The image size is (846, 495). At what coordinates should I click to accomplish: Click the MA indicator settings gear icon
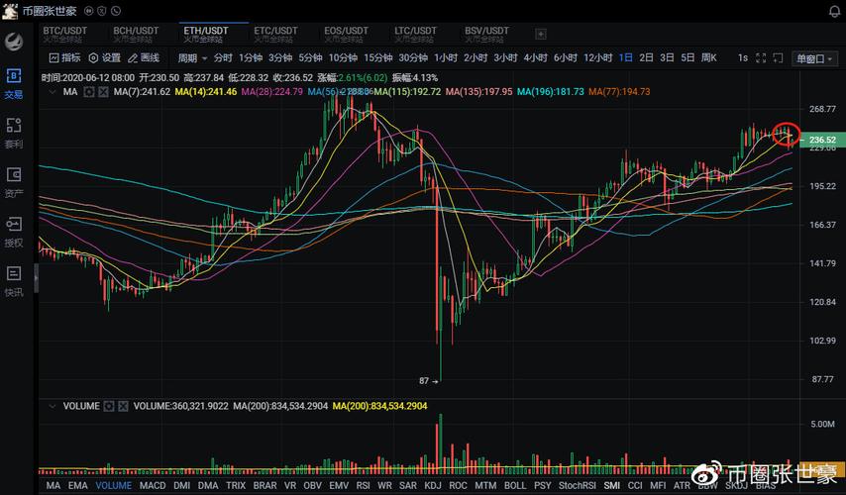click(x=89, y=92)
